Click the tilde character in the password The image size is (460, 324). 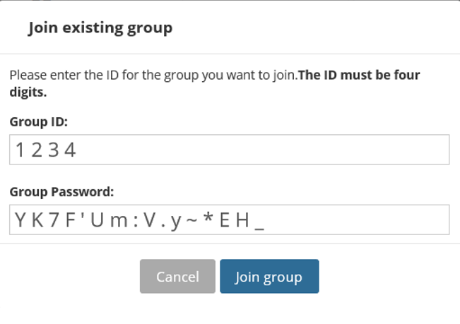point(191,220)
